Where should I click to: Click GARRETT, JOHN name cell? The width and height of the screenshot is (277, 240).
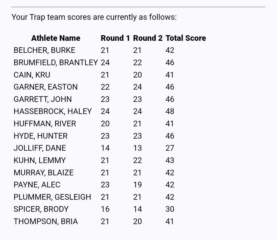pos(43,99)
